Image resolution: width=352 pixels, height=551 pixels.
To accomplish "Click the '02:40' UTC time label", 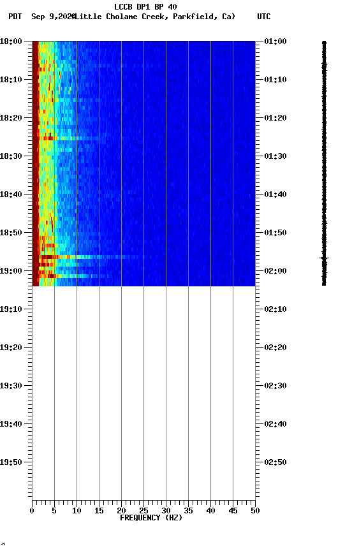I will (x=275, y=424).
